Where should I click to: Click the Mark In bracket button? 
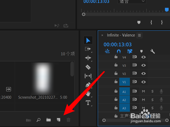point(151,22)
